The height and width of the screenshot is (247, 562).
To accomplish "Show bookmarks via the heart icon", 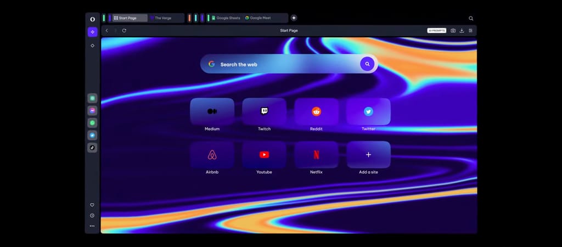I will (x=92, y=205).
